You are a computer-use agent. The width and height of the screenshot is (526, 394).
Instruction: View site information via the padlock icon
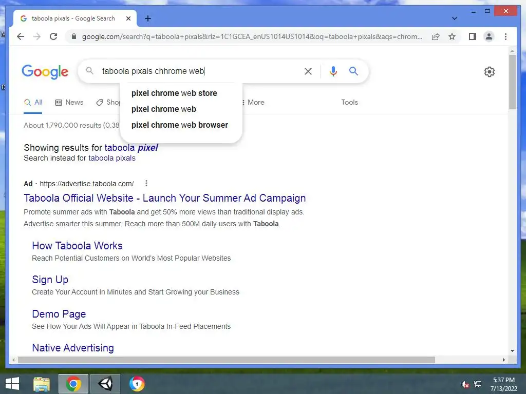click(74, 36)
